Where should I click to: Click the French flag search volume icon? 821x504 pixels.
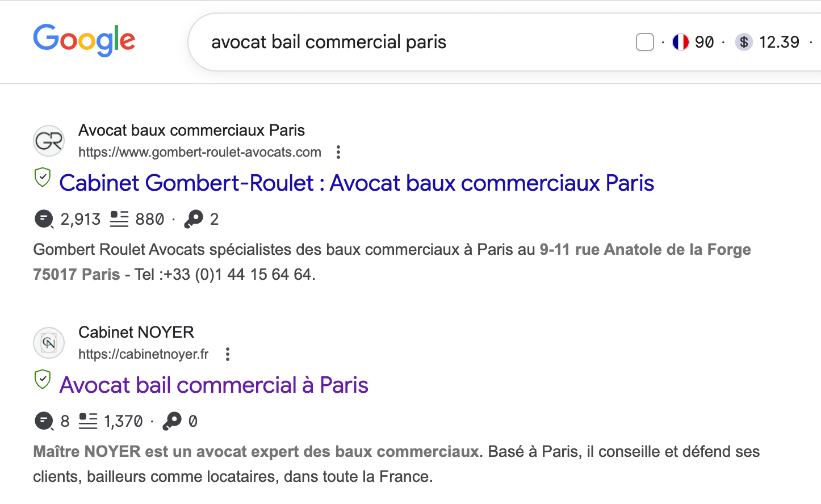680,42
